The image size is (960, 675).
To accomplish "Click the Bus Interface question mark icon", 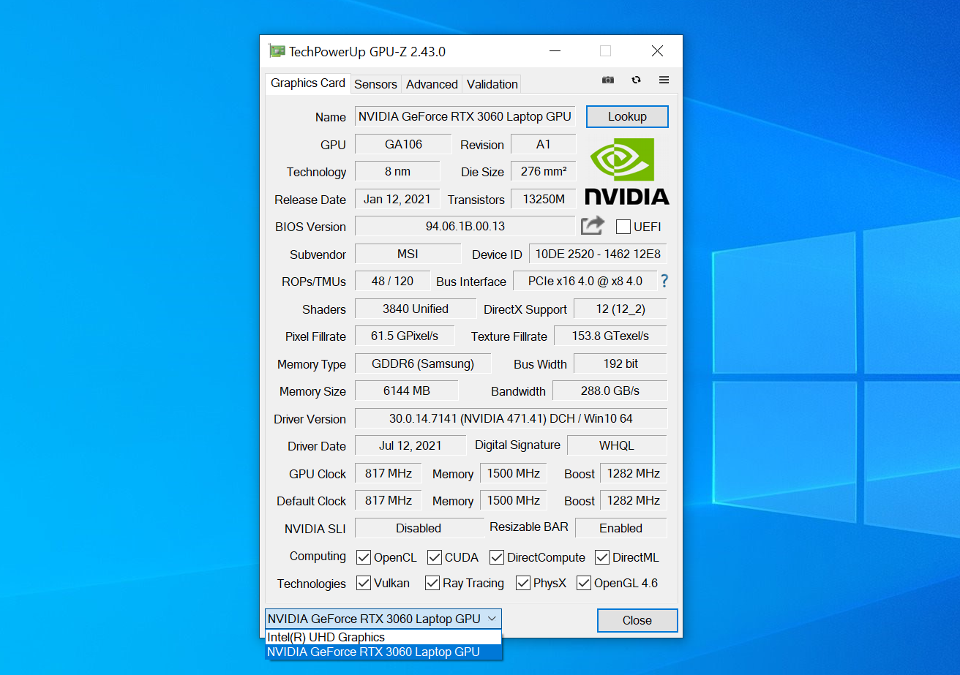I will (x=664, y=281).
